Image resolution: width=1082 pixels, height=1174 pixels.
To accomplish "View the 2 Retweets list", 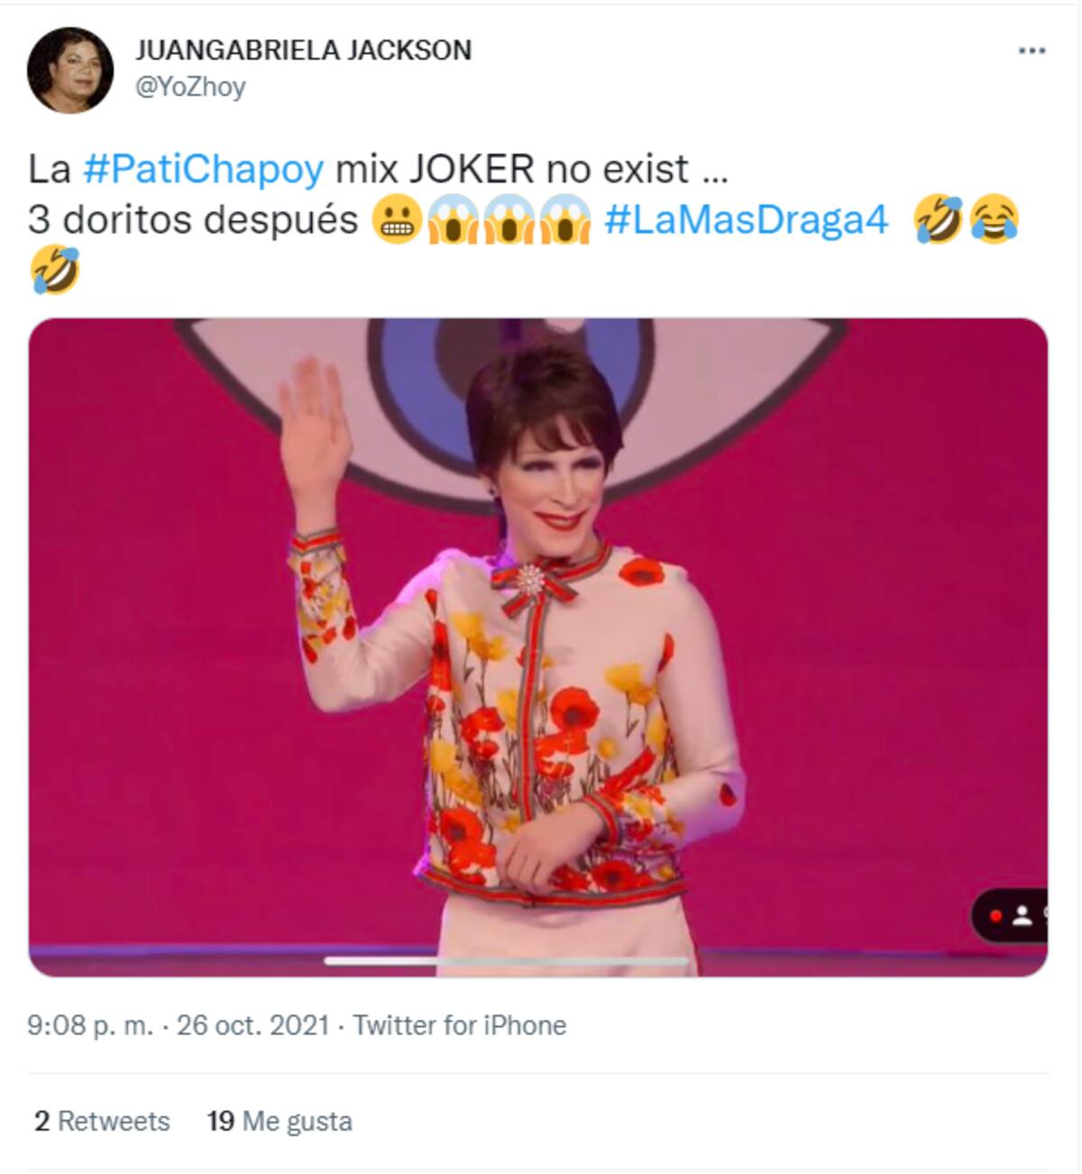I will tap(102, 1121).
